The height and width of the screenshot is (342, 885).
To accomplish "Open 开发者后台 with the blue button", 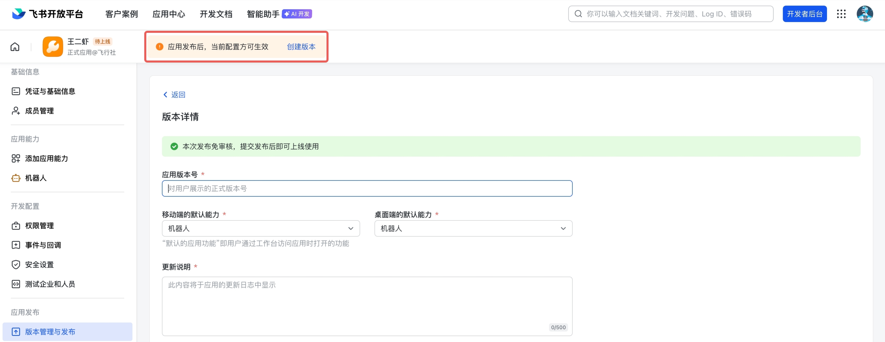I will pos(804,14).
